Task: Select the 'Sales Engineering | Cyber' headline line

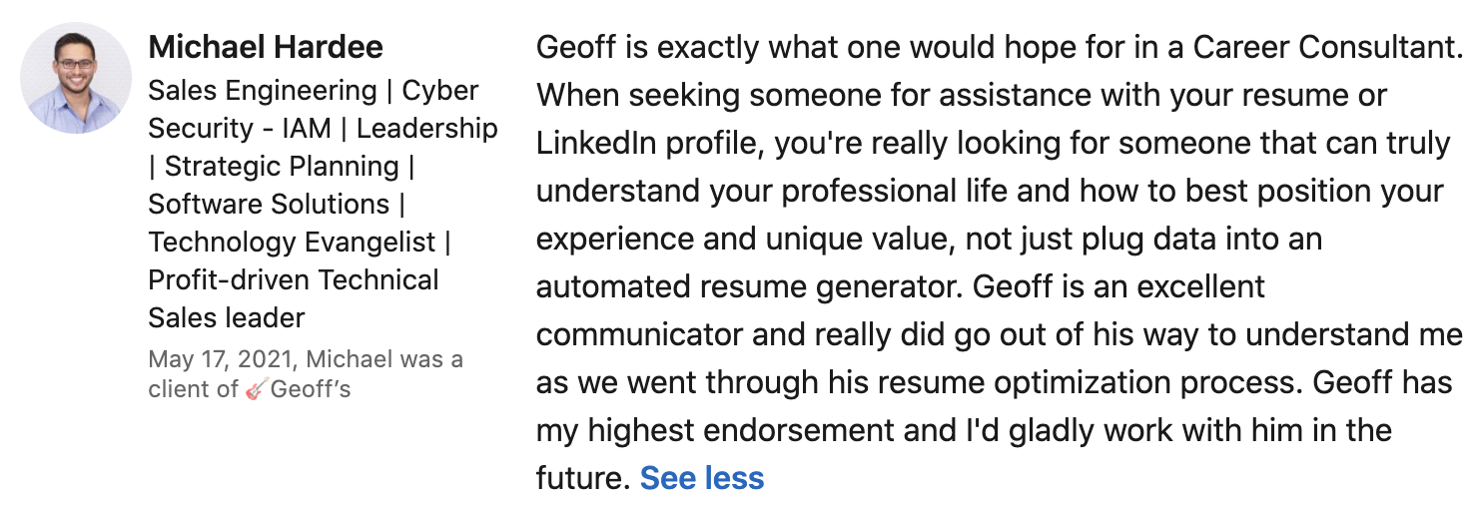Action: click(x=314, y=91)
